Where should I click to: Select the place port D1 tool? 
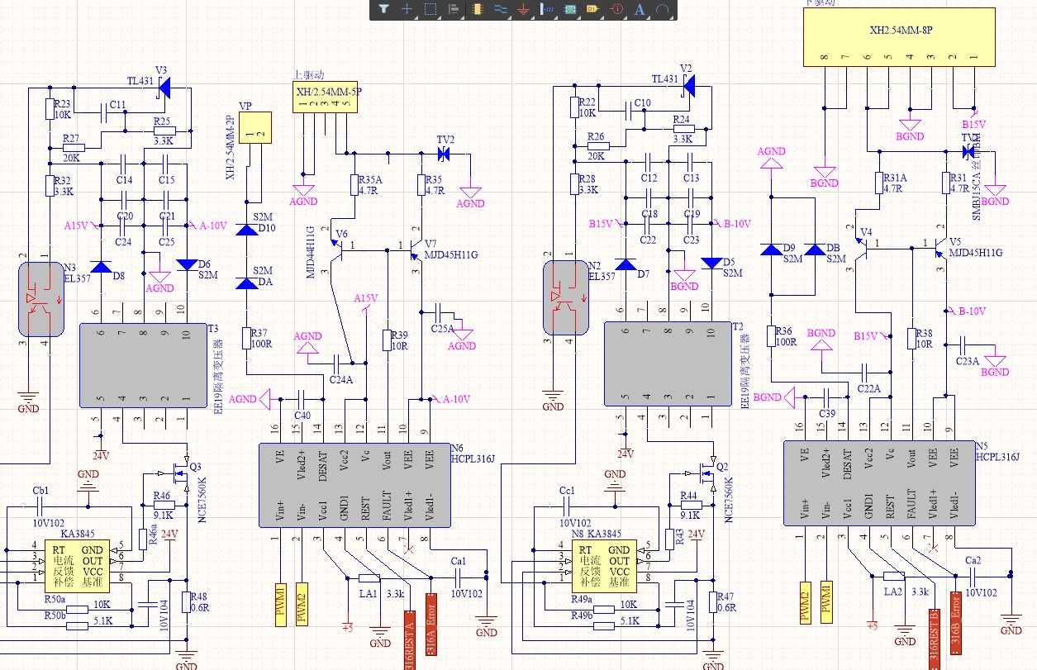pos(592,9)
